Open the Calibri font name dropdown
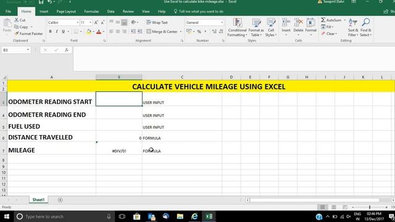The width and height of the screenshot is (395, 222). [x=78, y=23]
